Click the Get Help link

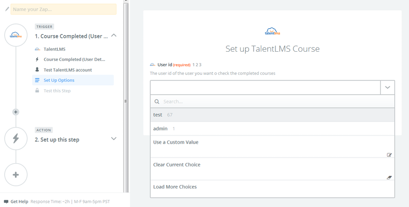(x=19, y=201)
